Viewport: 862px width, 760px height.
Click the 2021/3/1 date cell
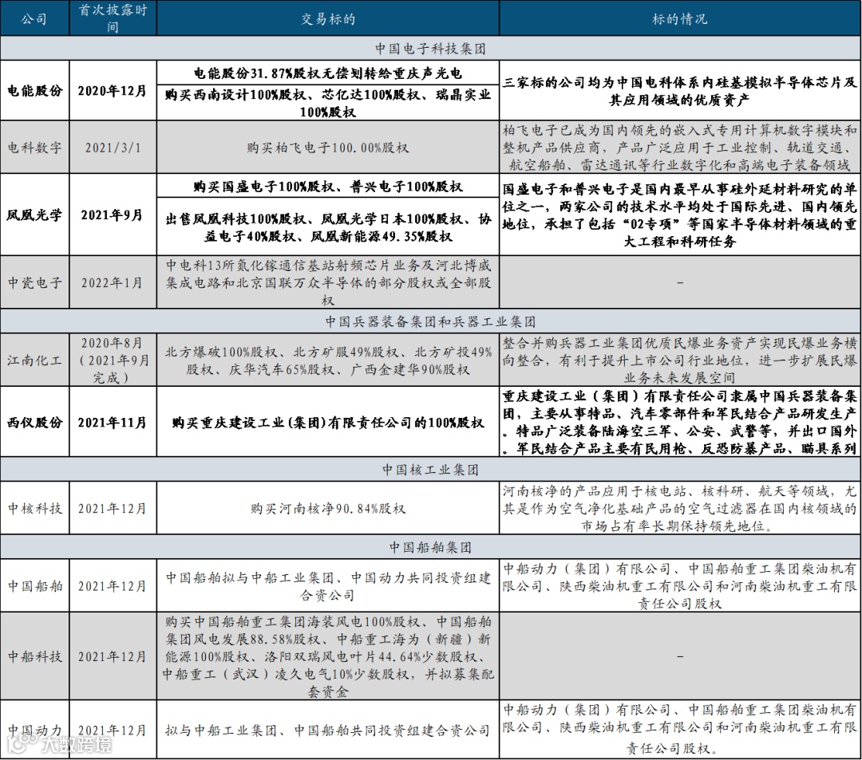click(113, 148)
